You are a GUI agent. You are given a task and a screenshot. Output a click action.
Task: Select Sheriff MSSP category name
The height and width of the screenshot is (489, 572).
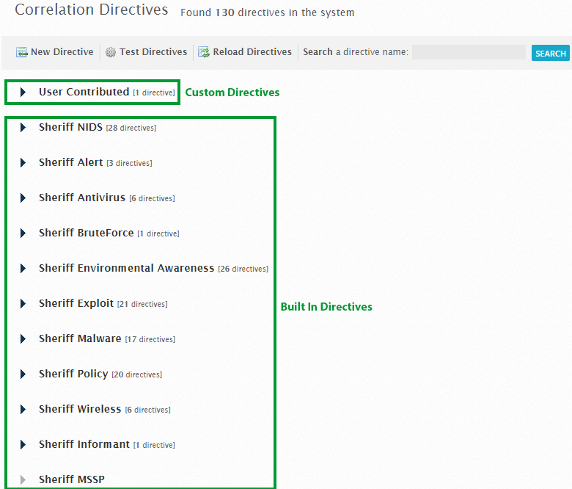coord(72,479)
